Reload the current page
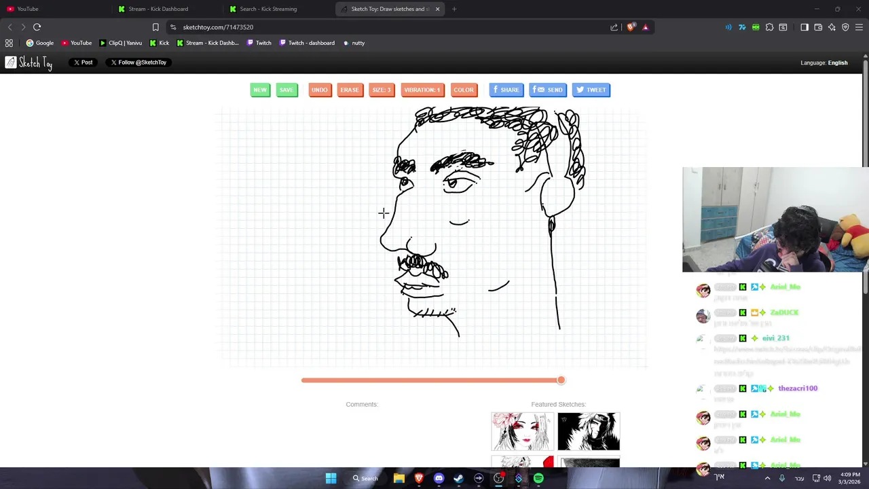The width and height of the screenshot is (869, 489). click(37, 27)
